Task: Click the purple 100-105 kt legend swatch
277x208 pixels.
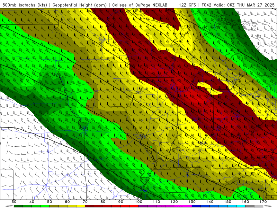Action: pos(143,206)
